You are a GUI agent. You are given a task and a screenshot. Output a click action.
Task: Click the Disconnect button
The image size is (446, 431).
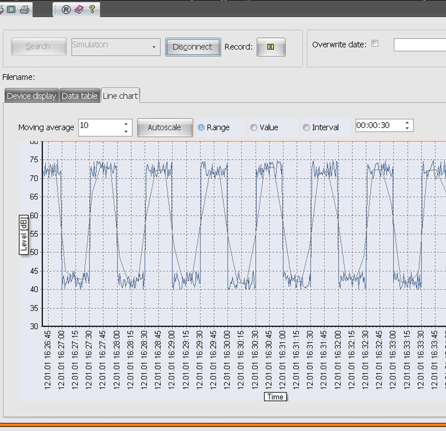[x=193, y=47]
